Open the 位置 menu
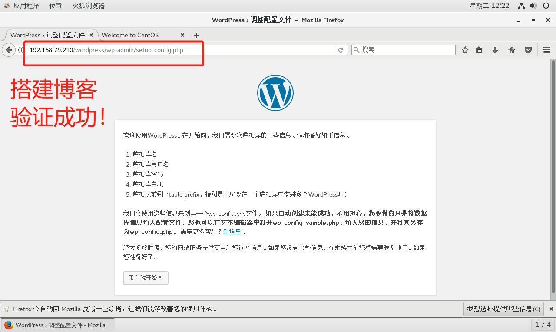 click(x=55, y=6)
